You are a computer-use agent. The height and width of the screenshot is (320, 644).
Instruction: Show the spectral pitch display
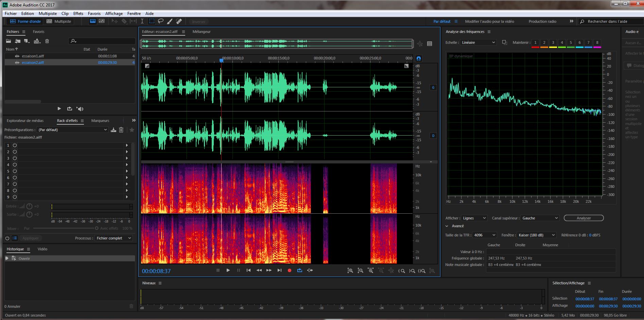tap(102, 21)
